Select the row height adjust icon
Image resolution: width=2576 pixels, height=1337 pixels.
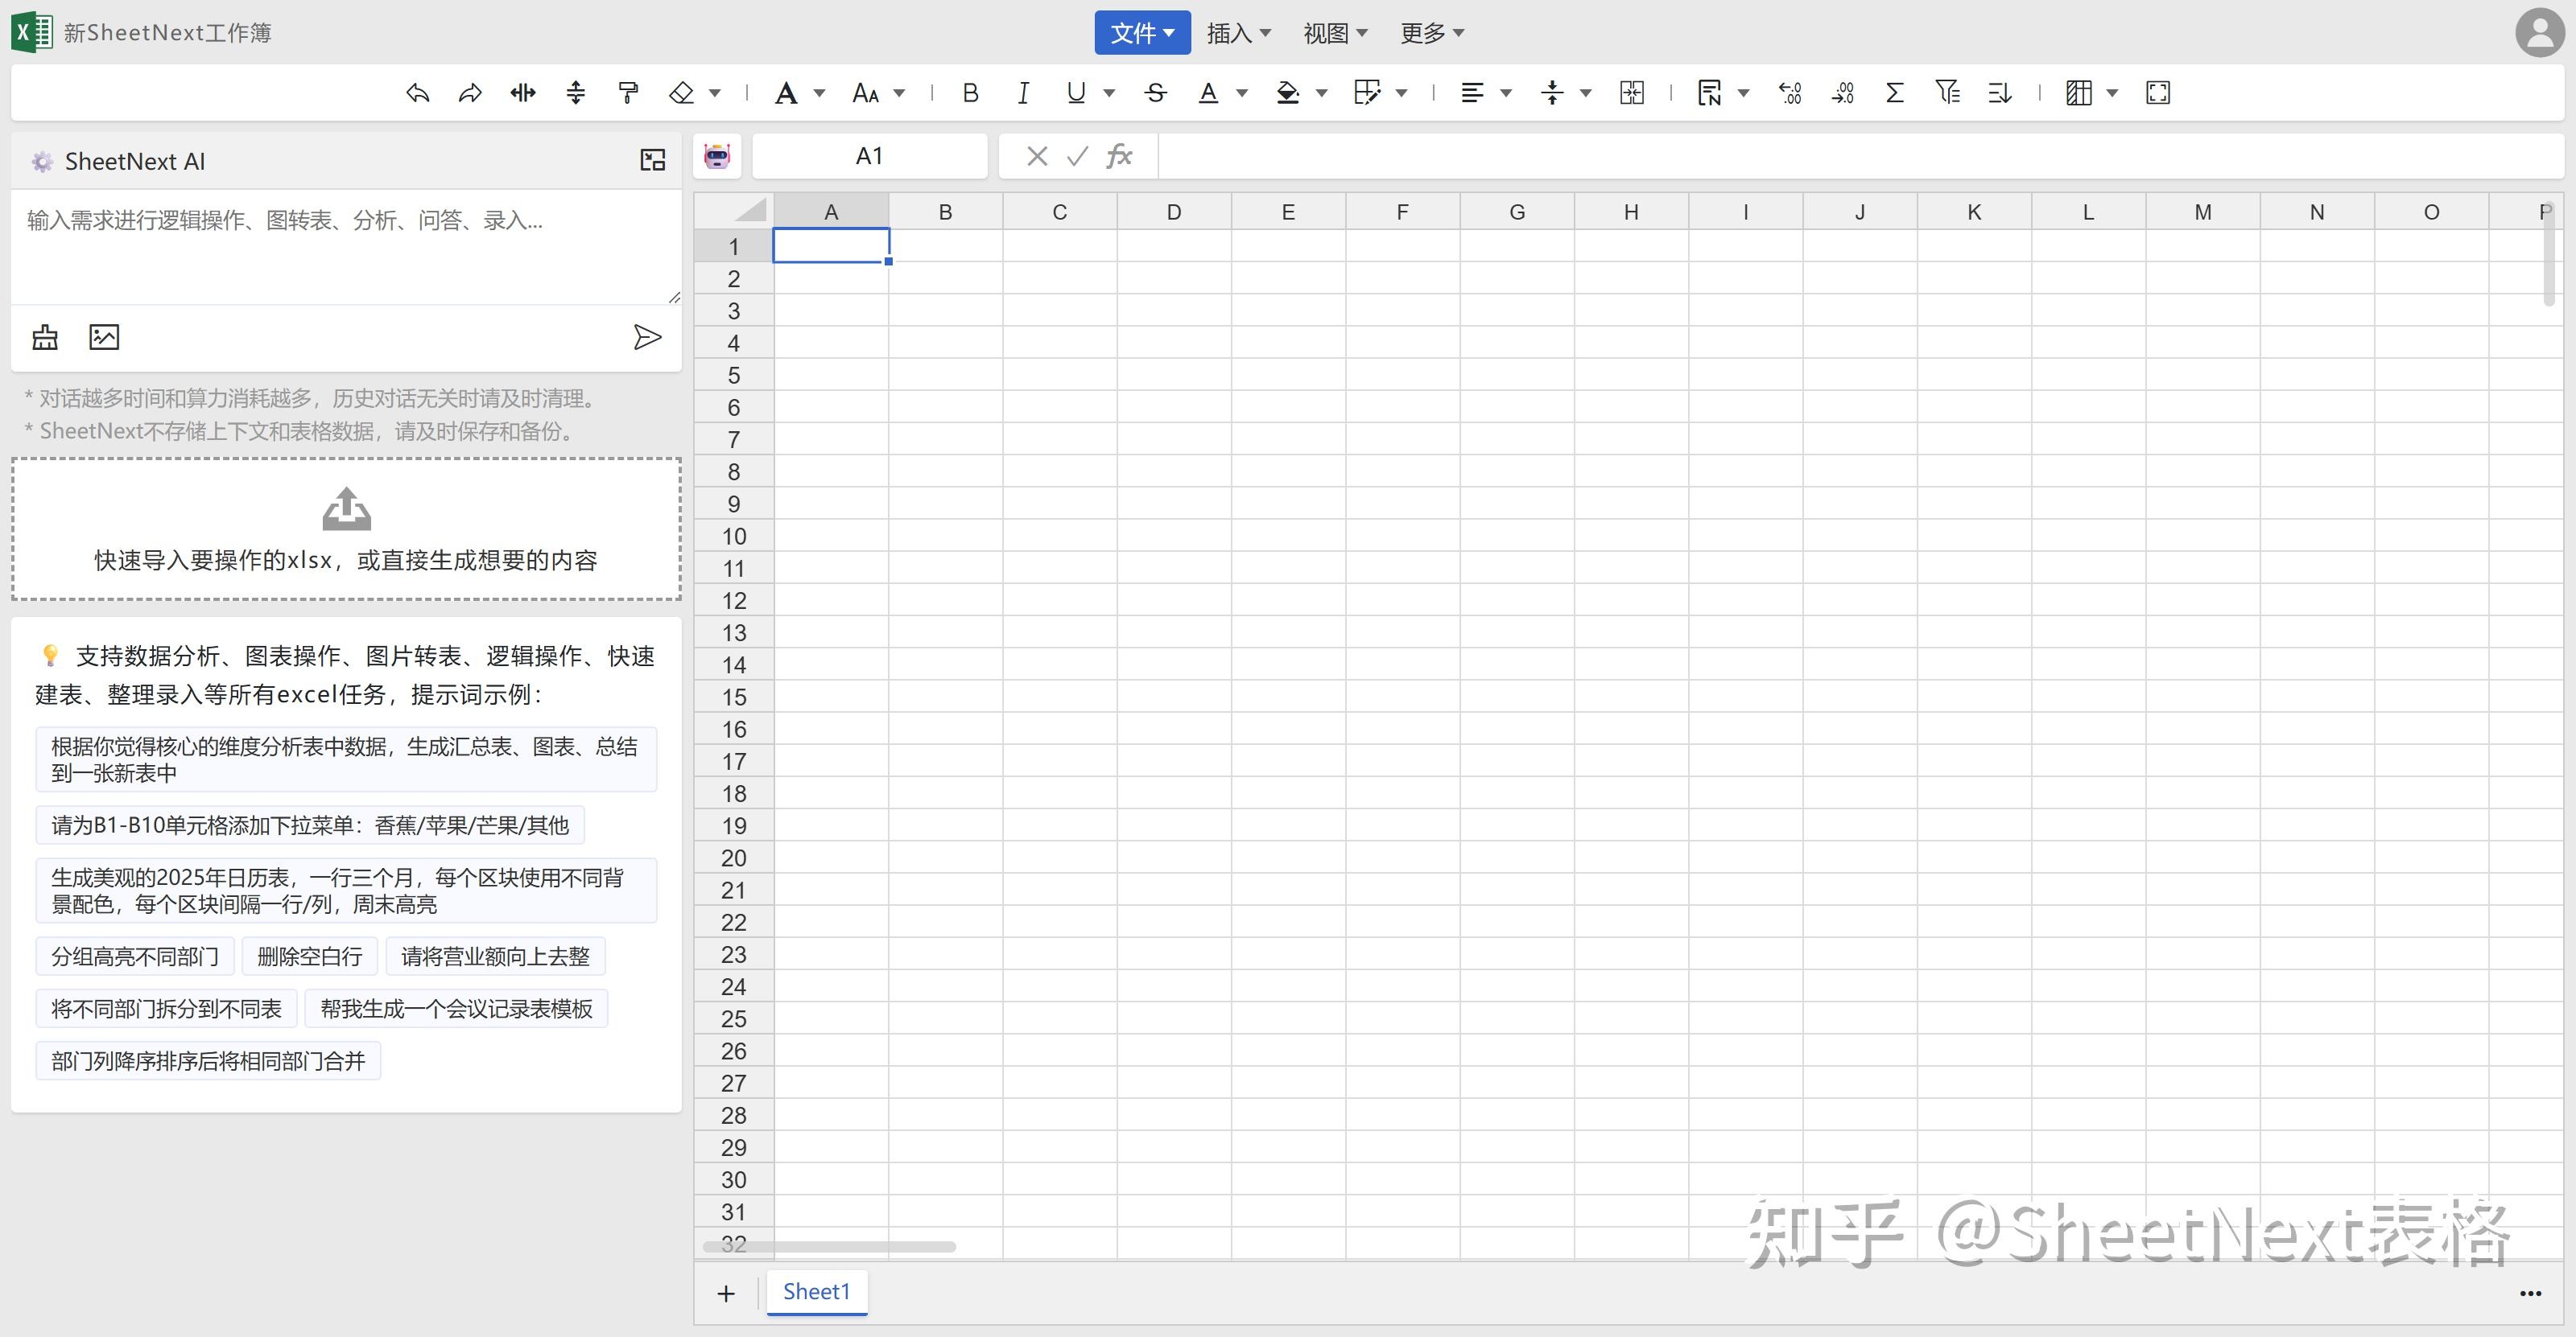click(x=576, y=93)
